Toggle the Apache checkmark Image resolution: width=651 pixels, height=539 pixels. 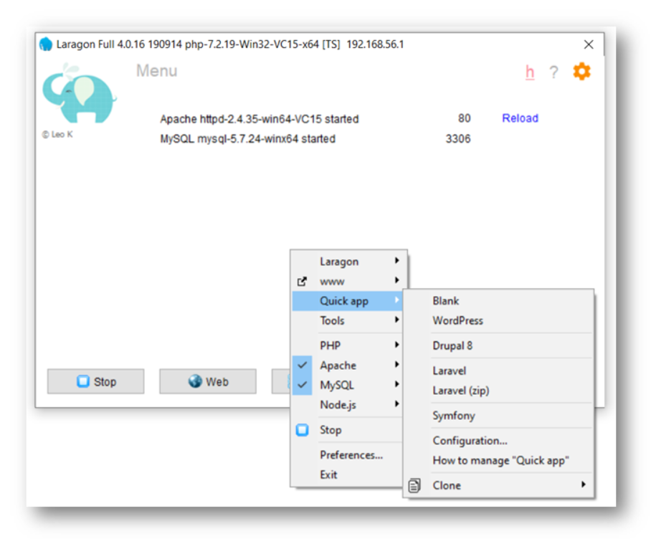303,365
